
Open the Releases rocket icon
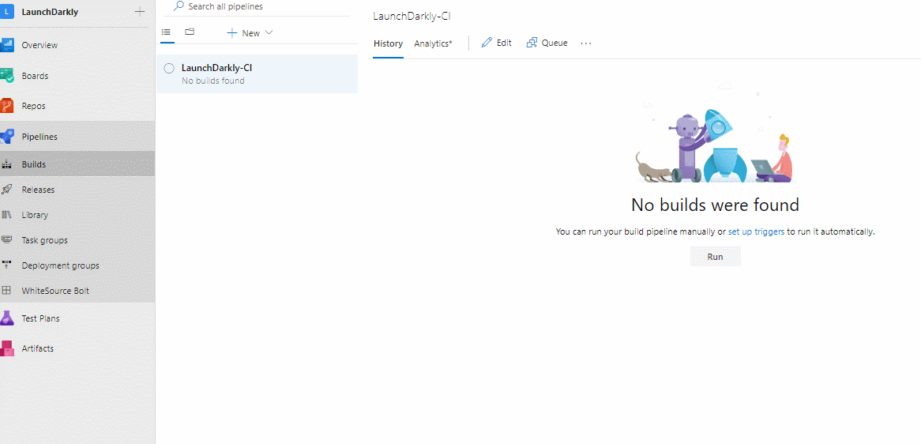pyautogui.click(x=7, y=190)
